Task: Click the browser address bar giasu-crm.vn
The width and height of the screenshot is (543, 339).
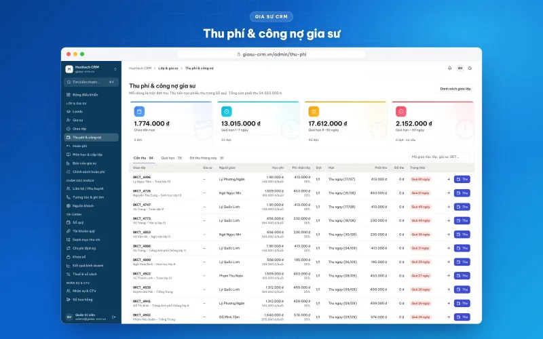Action: (x=271, y=54)
